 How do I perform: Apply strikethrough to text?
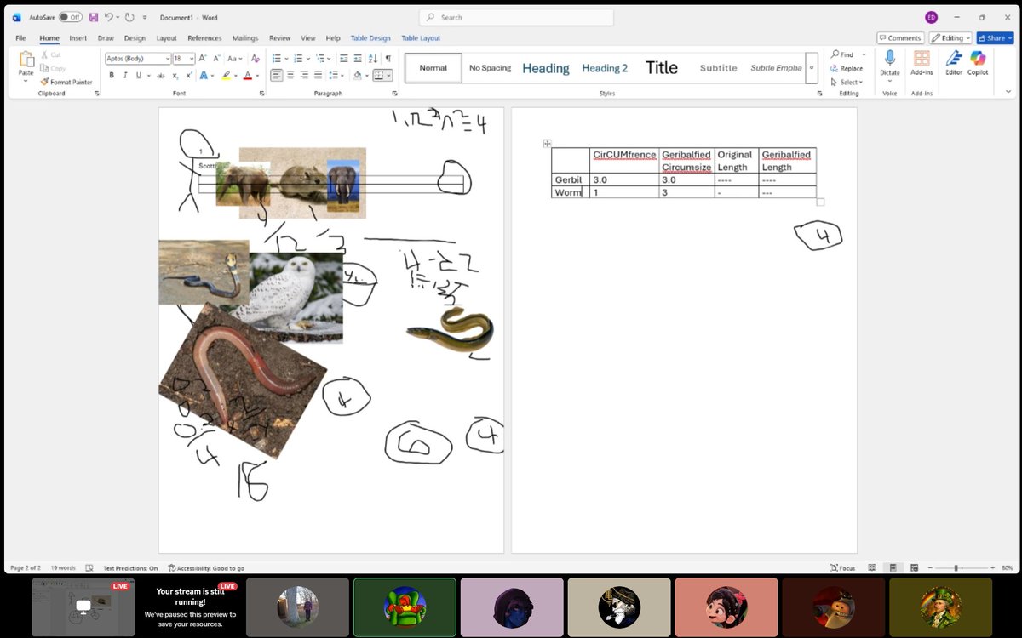click(160, 75)
